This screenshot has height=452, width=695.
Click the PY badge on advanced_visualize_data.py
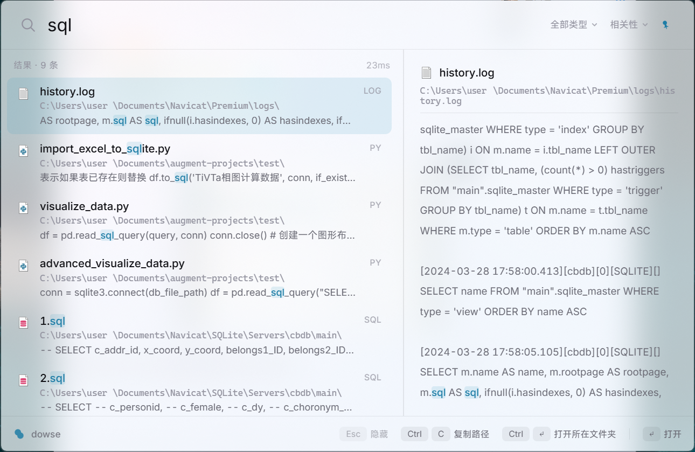tap(375, 263)
